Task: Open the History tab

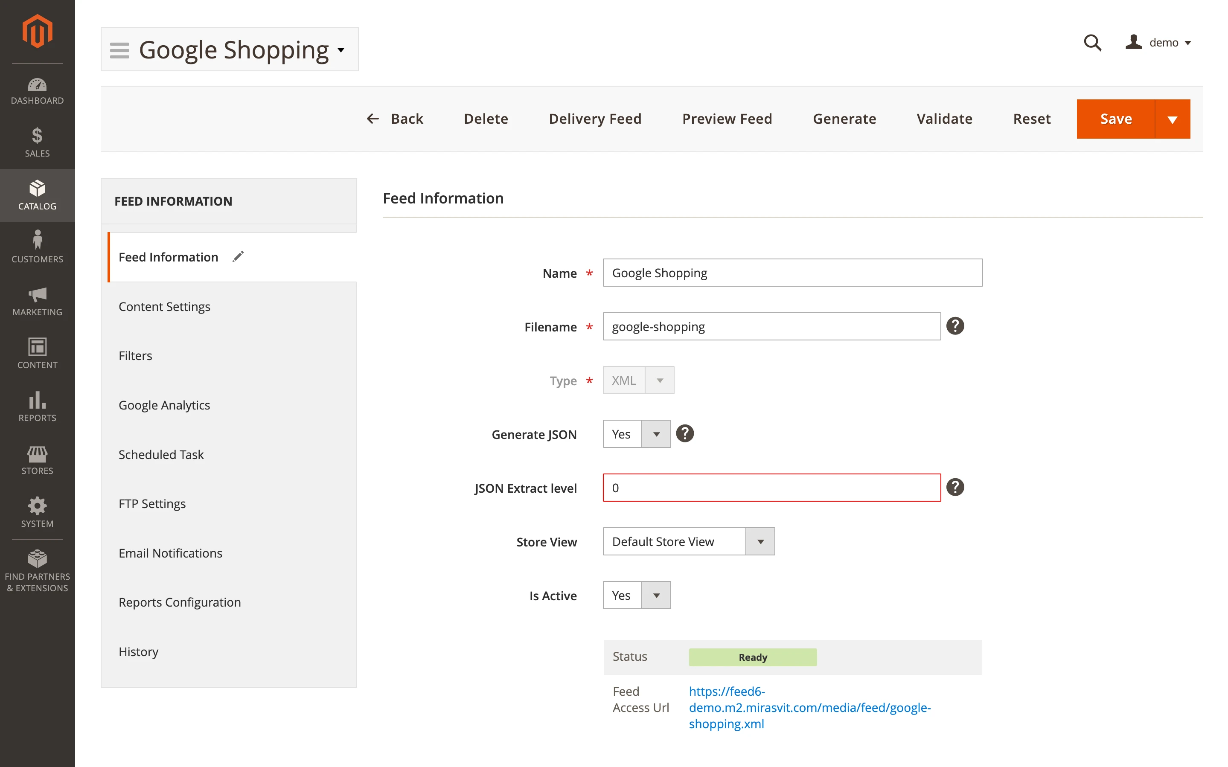Action: (x=138, y=651)
